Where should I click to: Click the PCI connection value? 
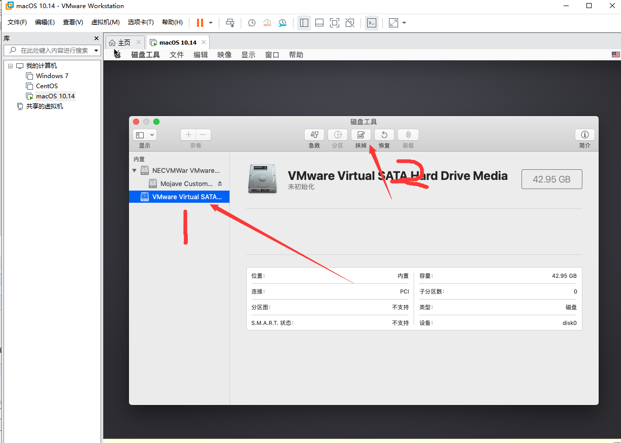(404, 291)
